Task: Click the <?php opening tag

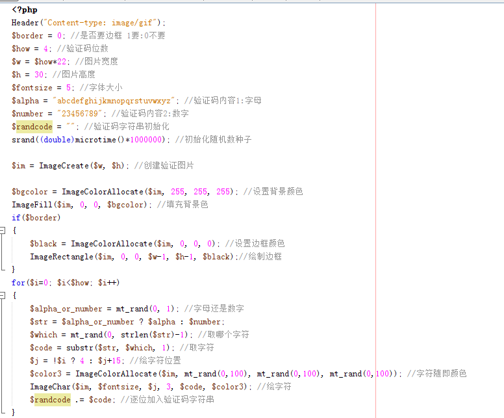Action: pos(25,10)
